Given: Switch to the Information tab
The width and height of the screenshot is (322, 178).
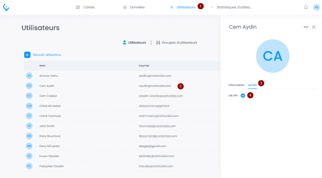Looking at the screenshot, I should click(236, 85).
